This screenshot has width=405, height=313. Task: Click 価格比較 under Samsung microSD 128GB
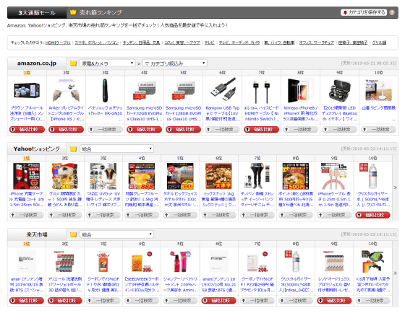click(x=184, y=129)
